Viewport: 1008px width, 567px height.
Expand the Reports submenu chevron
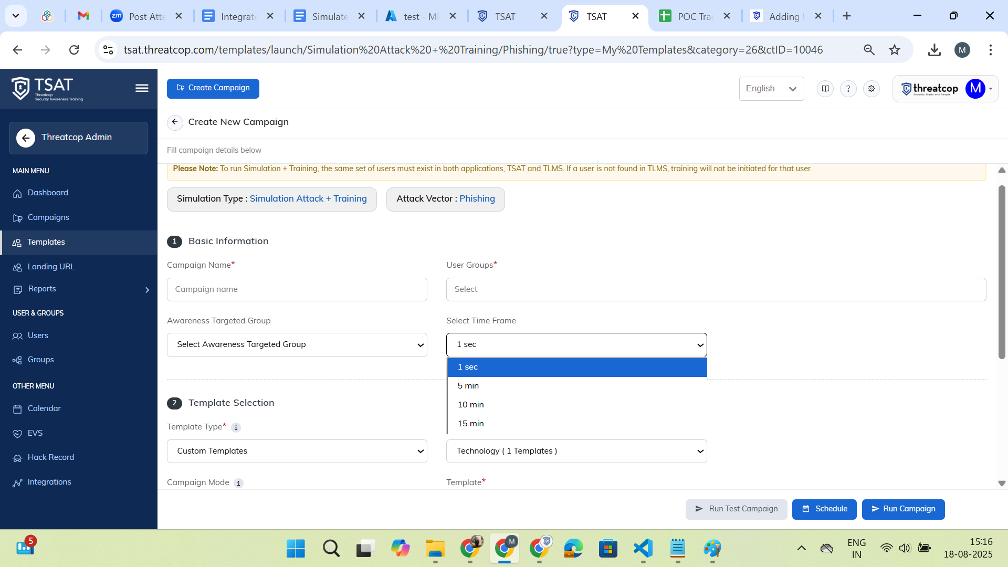147,290
